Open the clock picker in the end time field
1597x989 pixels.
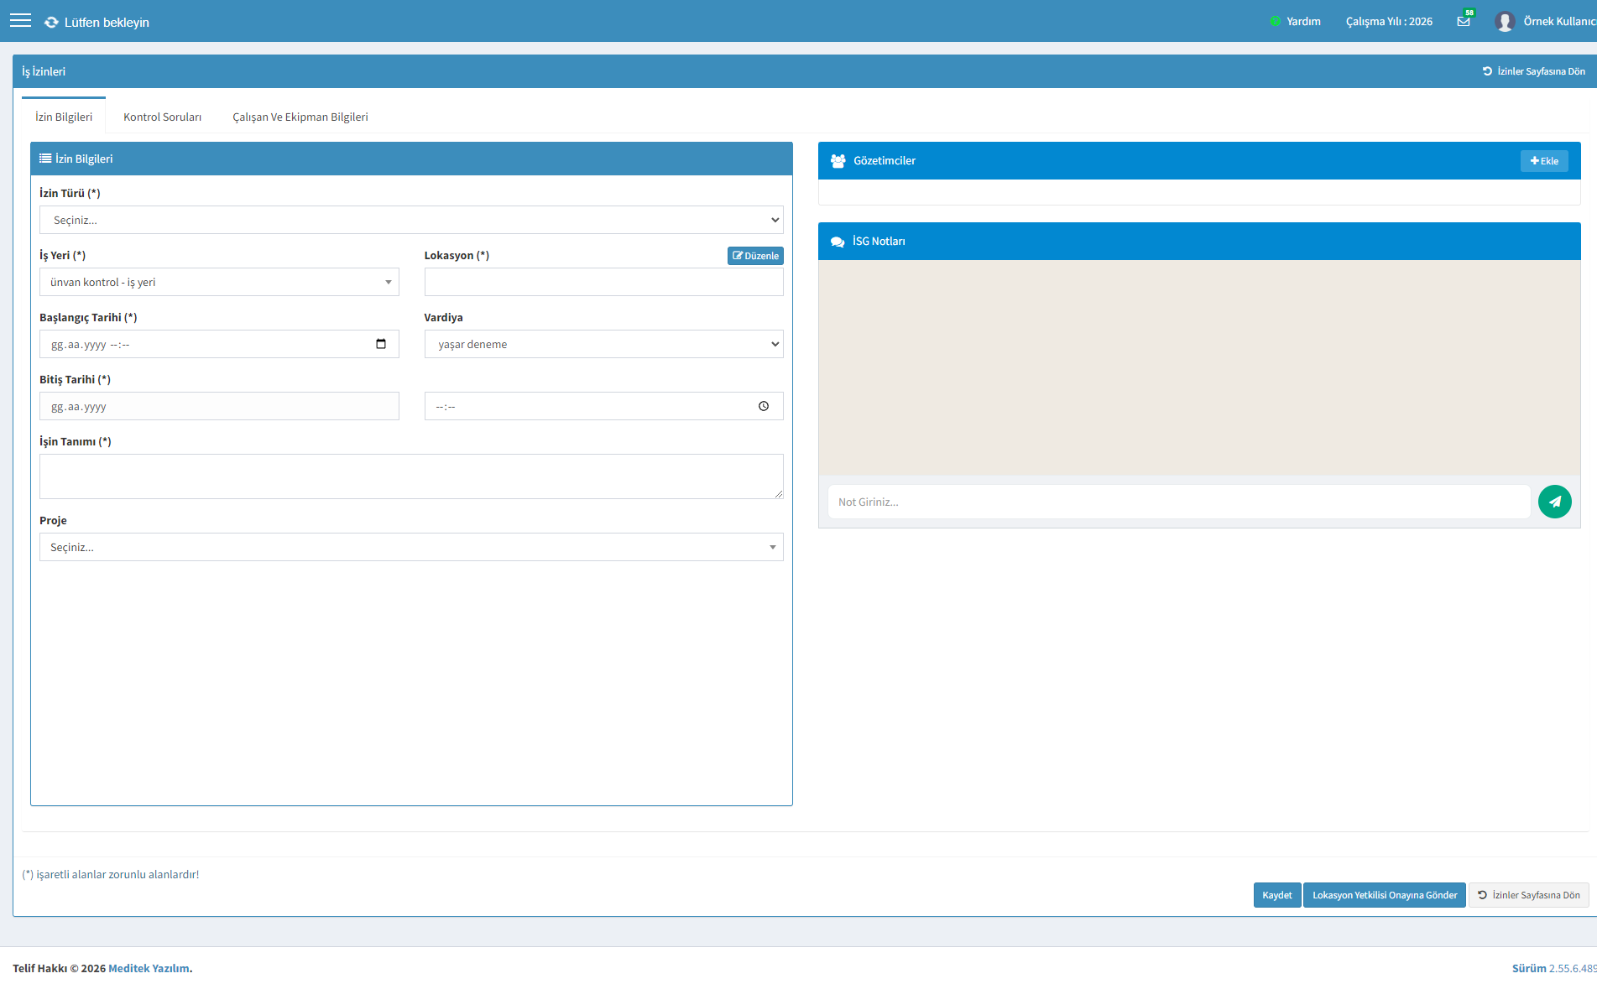pyautogui.click(x=764, y=406)
